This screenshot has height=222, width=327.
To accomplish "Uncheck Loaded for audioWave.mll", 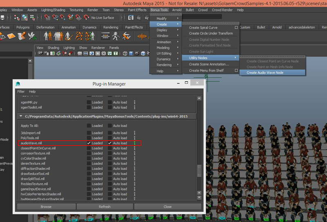I will pyautogui.click(x=89, y=144).
